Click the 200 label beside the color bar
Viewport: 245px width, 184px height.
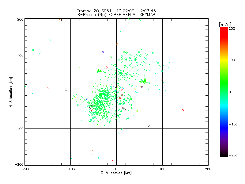coord(232,29)
